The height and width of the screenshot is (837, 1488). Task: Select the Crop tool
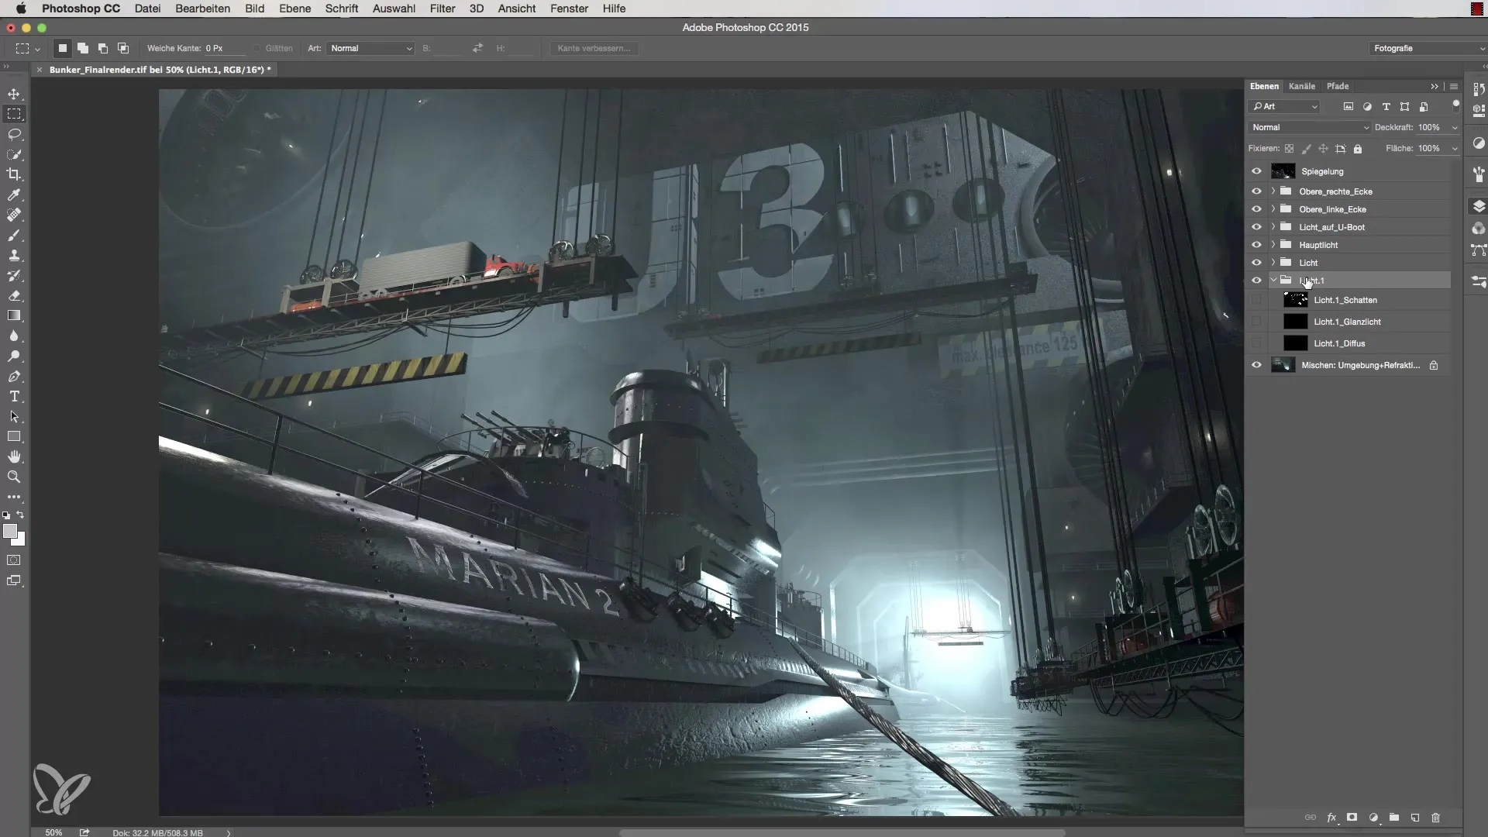point(14,174)
